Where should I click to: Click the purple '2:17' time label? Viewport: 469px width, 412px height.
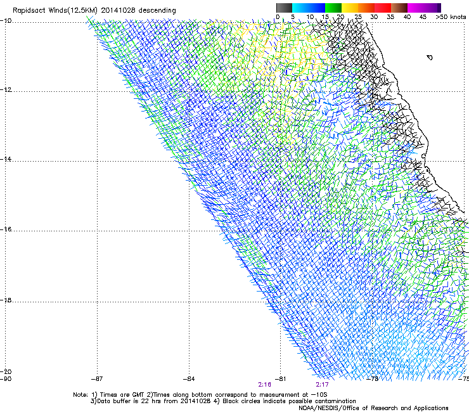pos(322,385)
